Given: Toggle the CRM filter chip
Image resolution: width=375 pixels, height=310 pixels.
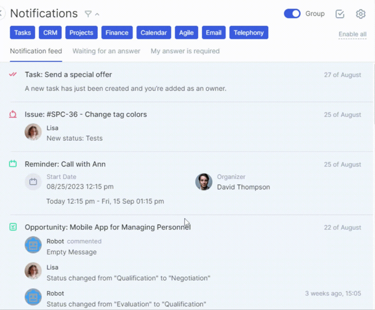Looking at the screenshot, I should point(50,32).
